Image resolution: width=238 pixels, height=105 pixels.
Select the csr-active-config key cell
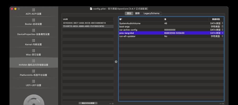[x=128, y=30]
